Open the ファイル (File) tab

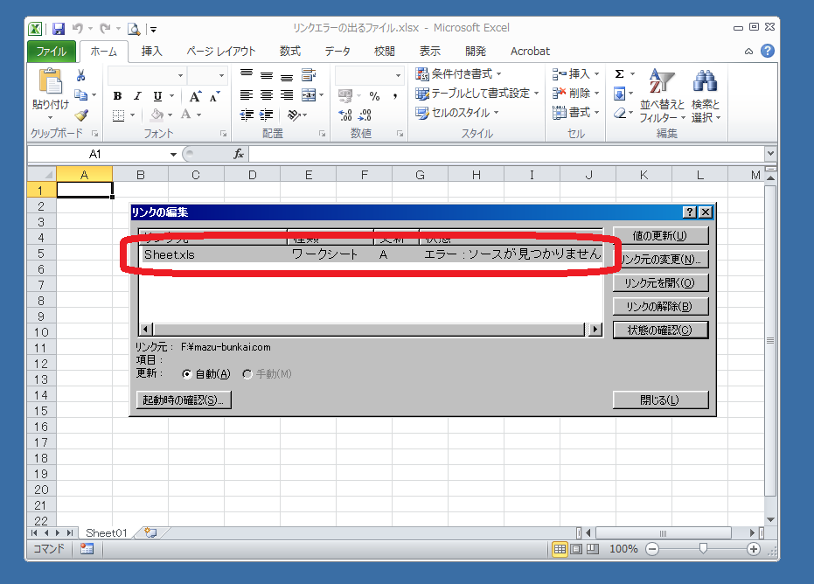click(52, 52)
